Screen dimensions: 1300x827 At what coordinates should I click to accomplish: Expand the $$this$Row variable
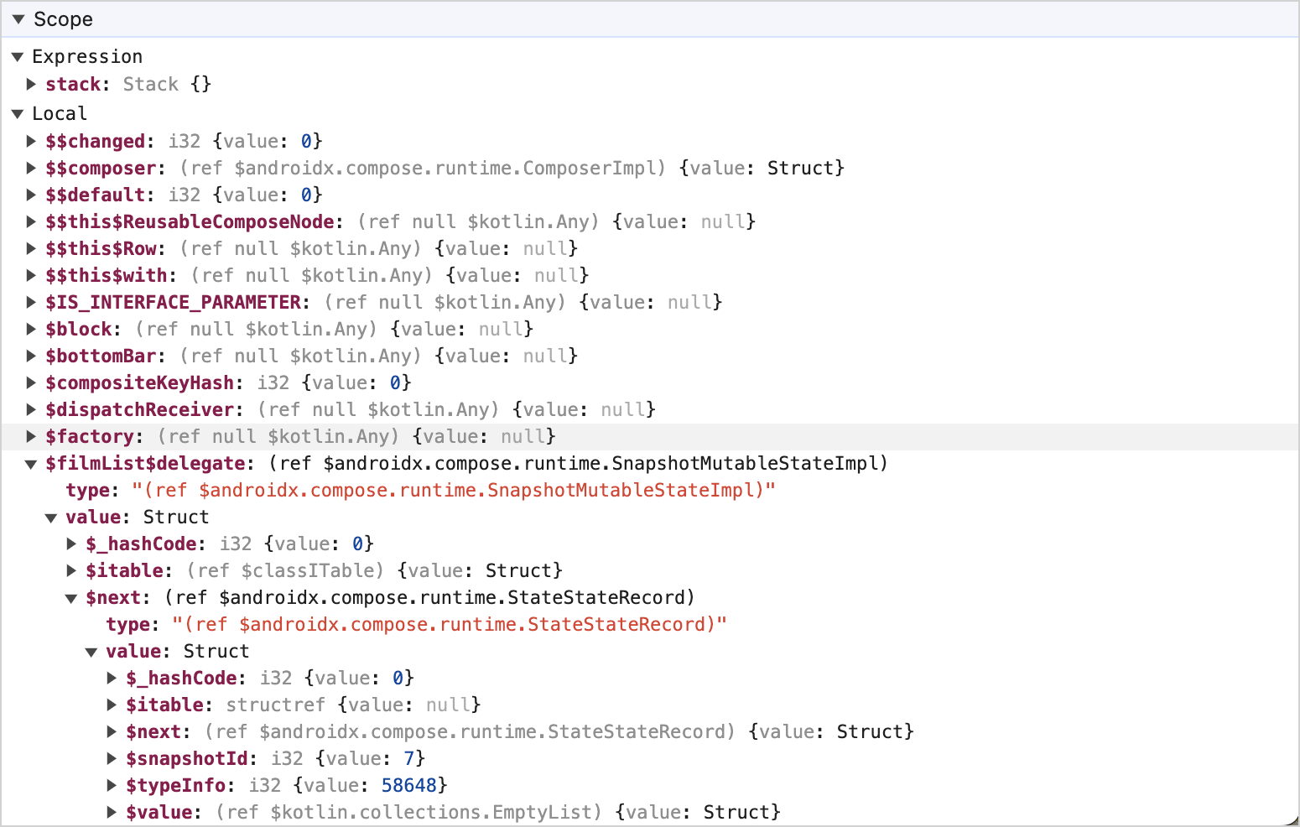pyautogui.click(x=32, y=248)
